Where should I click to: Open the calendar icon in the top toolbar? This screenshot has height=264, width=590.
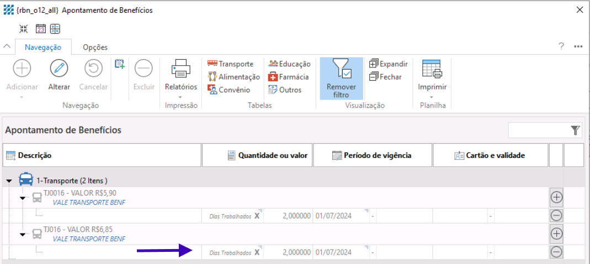pyautogui.click(x=40, y=29)
